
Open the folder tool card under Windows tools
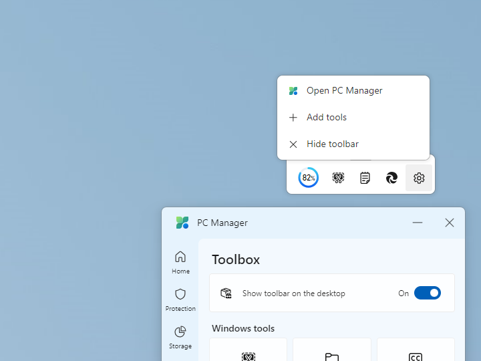point(332,350)
